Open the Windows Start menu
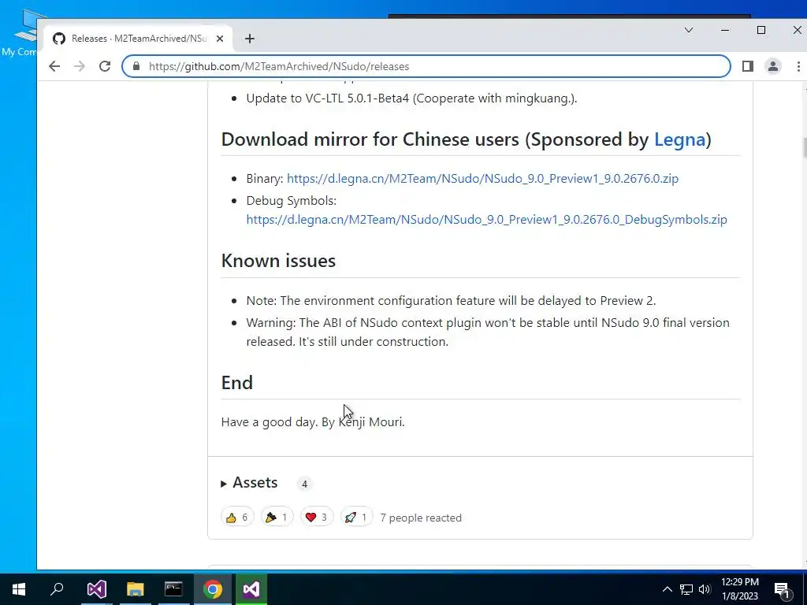807x605 pixels. pos(19,589)
